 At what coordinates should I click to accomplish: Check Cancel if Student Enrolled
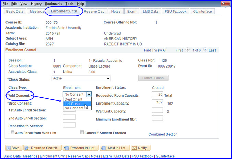[x=82, y=133]
